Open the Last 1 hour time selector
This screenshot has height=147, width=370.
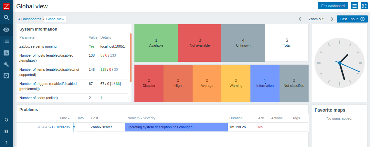[352, 19]
